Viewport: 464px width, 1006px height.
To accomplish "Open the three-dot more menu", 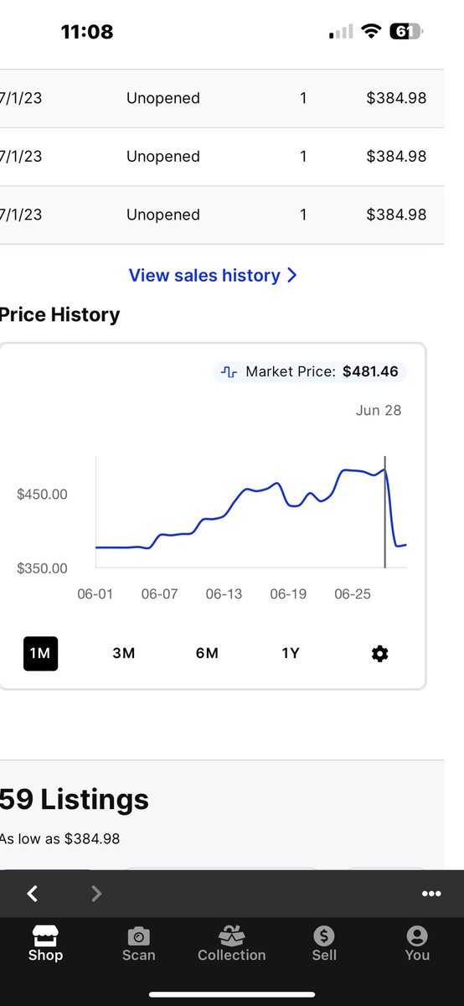I will [x=431, y=894].
